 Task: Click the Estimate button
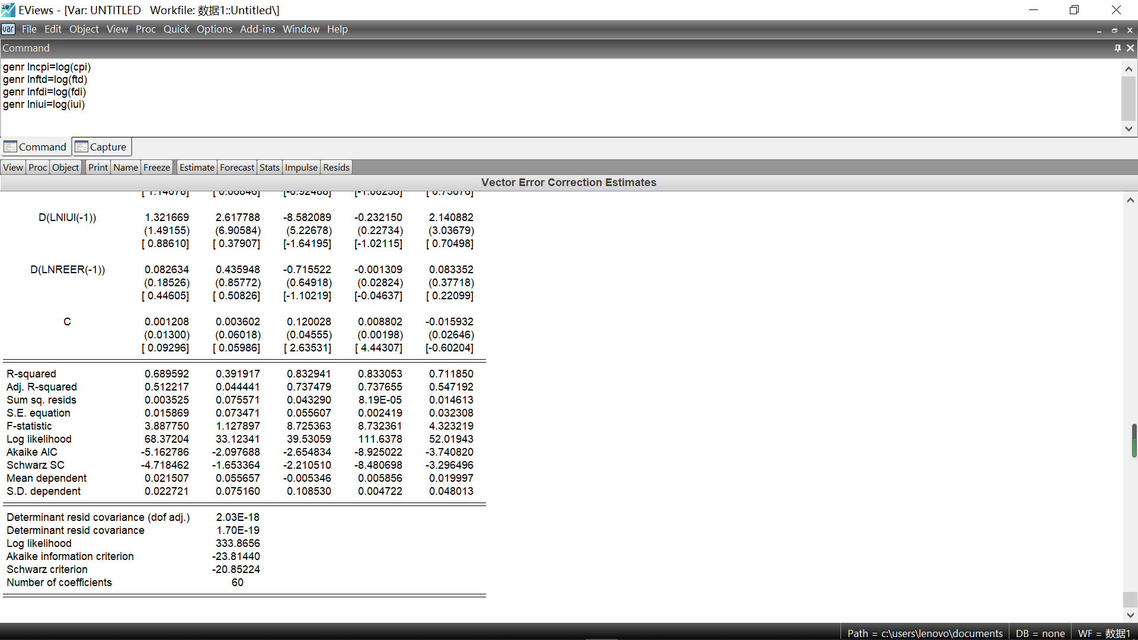click(x=197, y=168)
